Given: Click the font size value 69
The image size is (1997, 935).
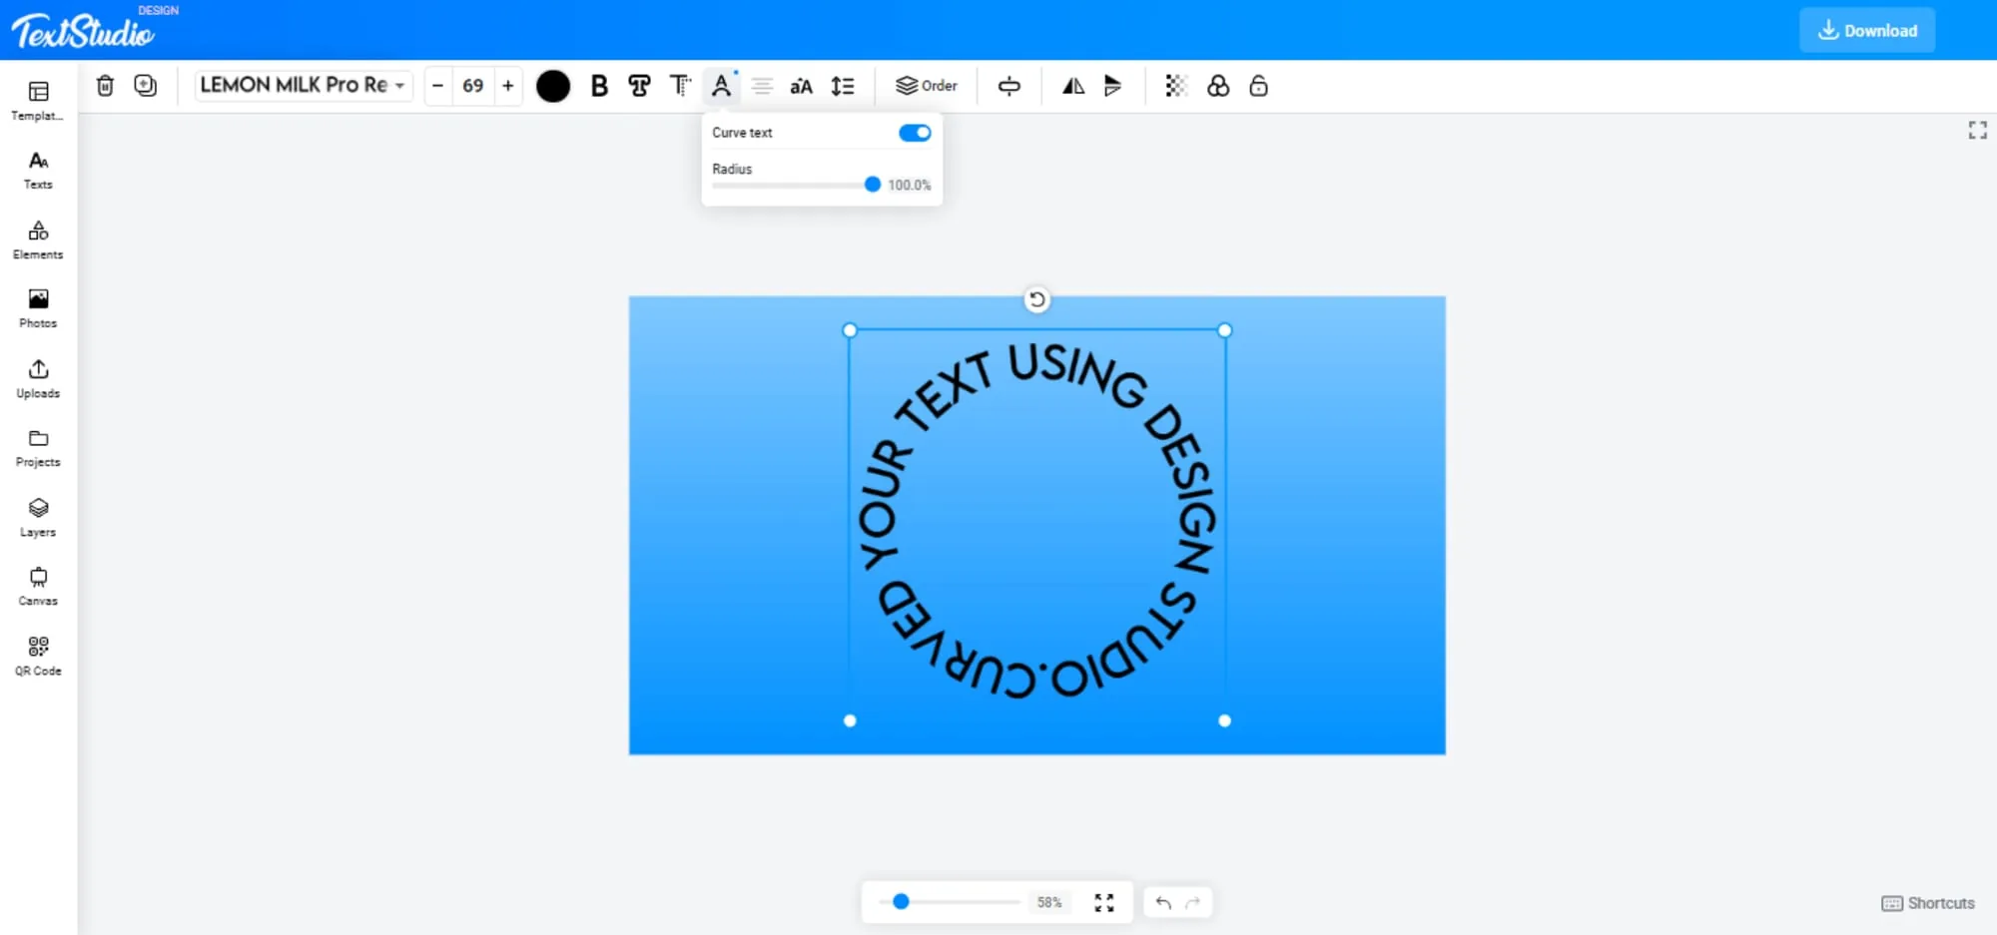Looking at the screenshot, I should pos(473,86).
